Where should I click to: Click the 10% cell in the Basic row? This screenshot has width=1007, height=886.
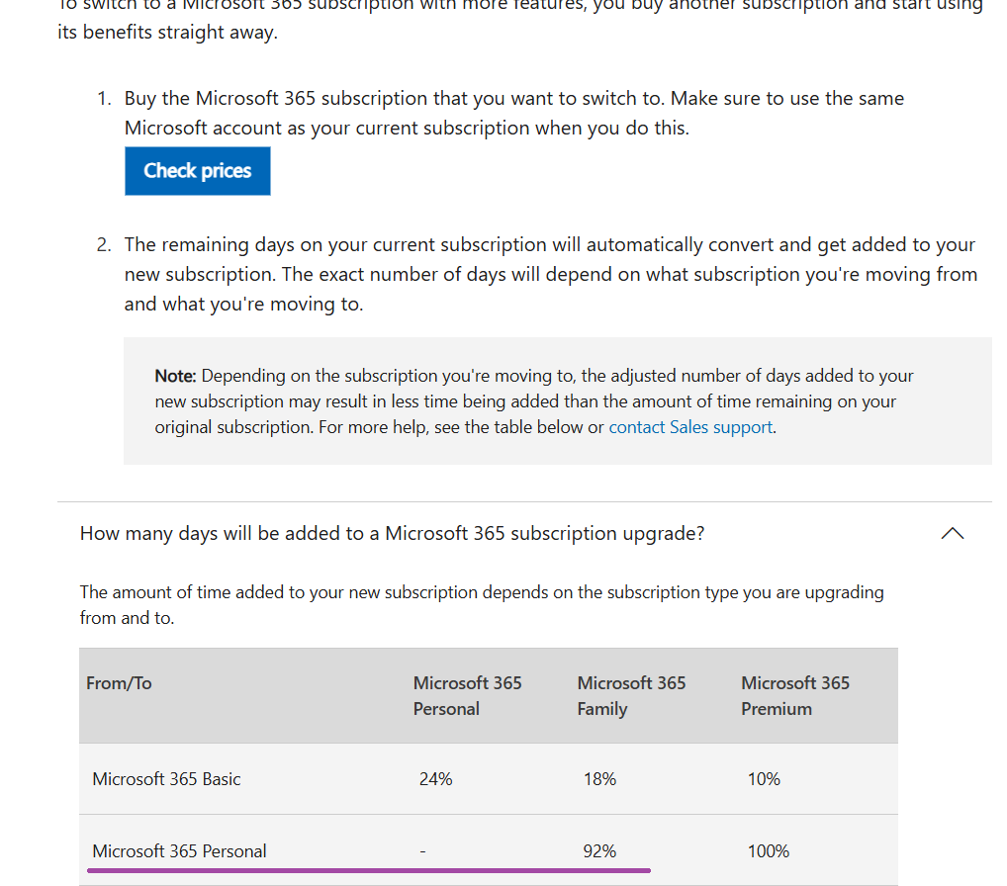pyautogui.click(x=764, y=779)
